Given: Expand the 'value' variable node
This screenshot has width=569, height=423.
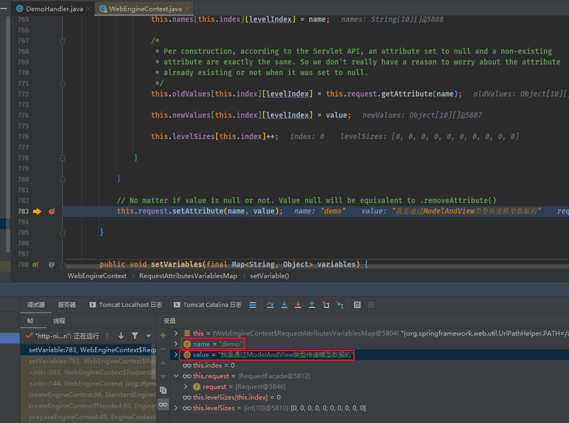Looking at the screenshot, I should pyautogui.click(x=177, y=354).
